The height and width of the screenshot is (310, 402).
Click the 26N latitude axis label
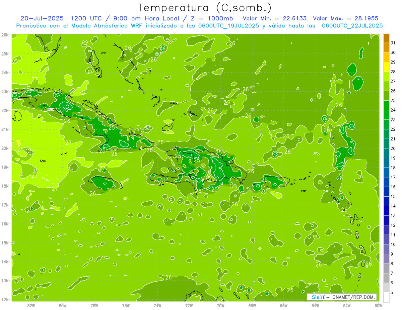coord(5,35)
